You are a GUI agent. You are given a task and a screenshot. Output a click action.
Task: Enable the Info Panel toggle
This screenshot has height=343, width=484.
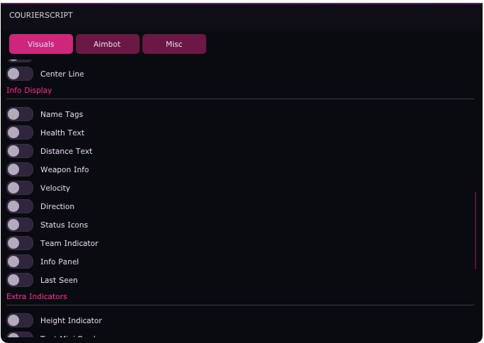(20, 262)
